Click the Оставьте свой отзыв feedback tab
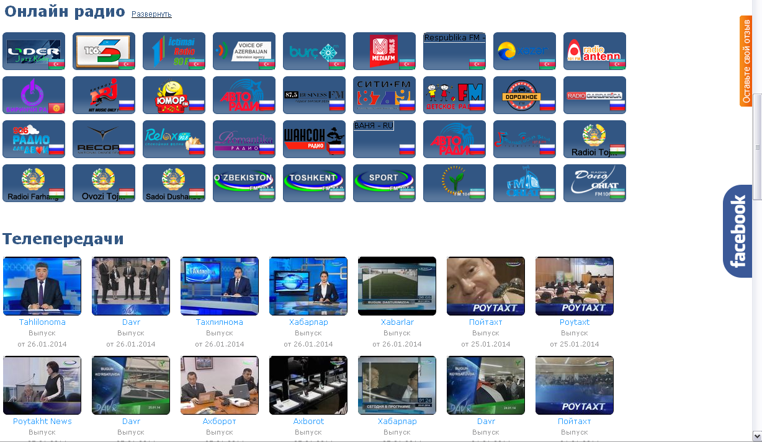This screenshot has width=762, height=442. (x=746, y=61)
